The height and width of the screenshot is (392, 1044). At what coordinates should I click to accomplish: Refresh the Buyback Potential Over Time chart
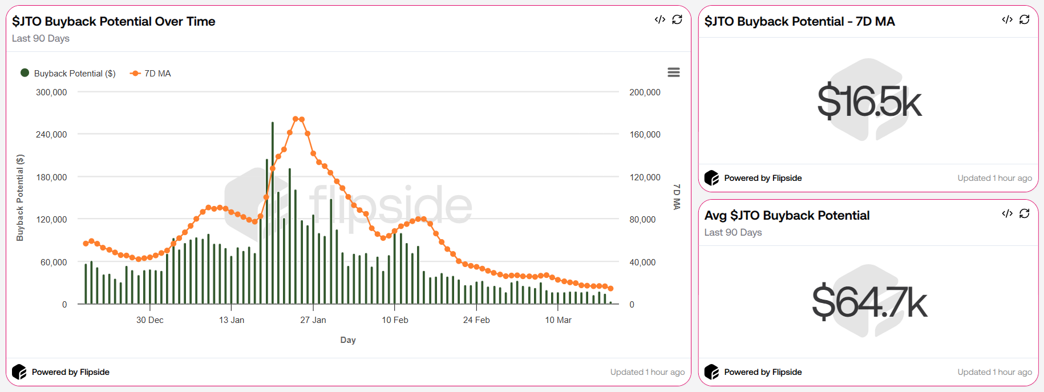[677, 20]
